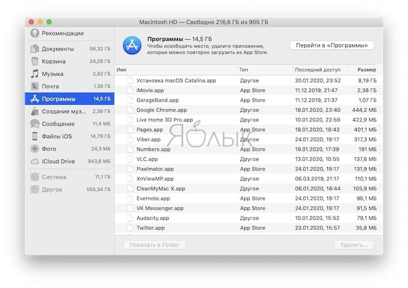Select Документы category in sidebar
This screenshot has height=288, width=408.
coord(69,49)
